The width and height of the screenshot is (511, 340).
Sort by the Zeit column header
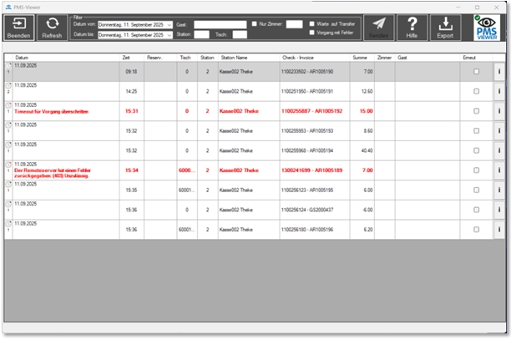[x=127, y=57]
